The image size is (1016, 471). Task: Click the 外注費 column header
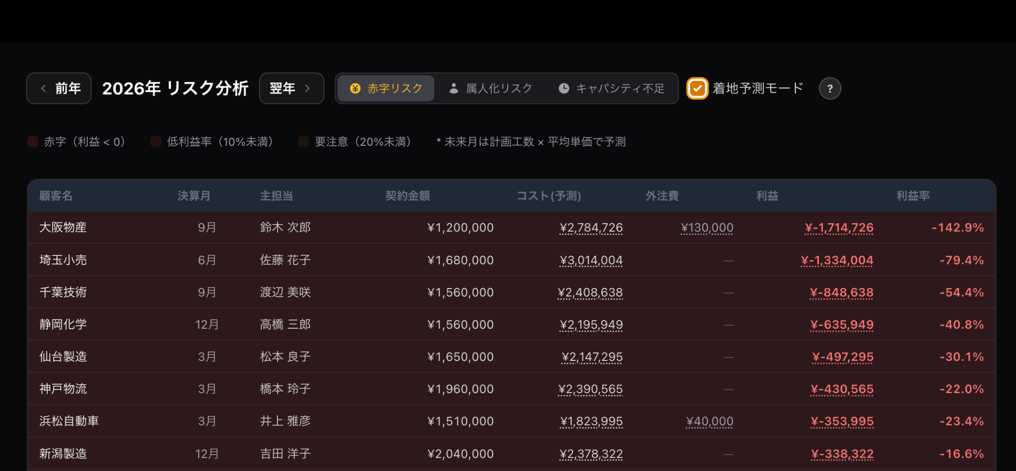662,196
